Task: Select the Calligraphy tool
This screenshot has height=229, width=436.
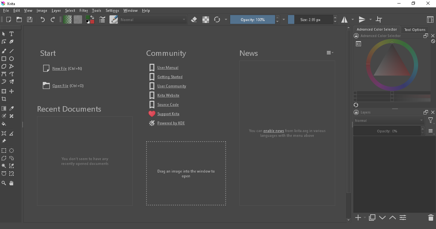Action: [11, 41]
